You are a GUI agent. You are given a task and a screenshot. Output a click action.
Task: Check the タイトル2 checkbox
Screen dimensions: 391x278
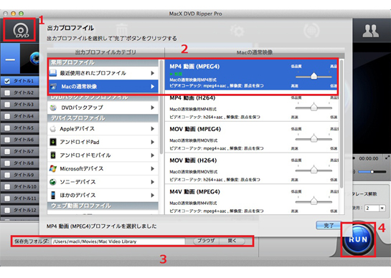[7, 92]
